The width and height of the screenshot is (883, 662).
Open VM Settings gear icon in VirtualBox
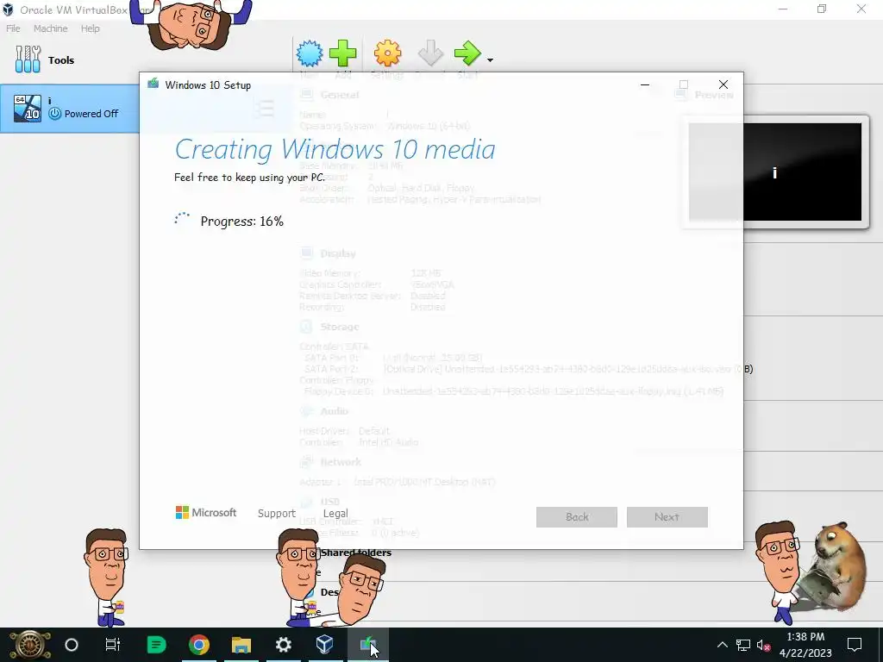point(387,54)
